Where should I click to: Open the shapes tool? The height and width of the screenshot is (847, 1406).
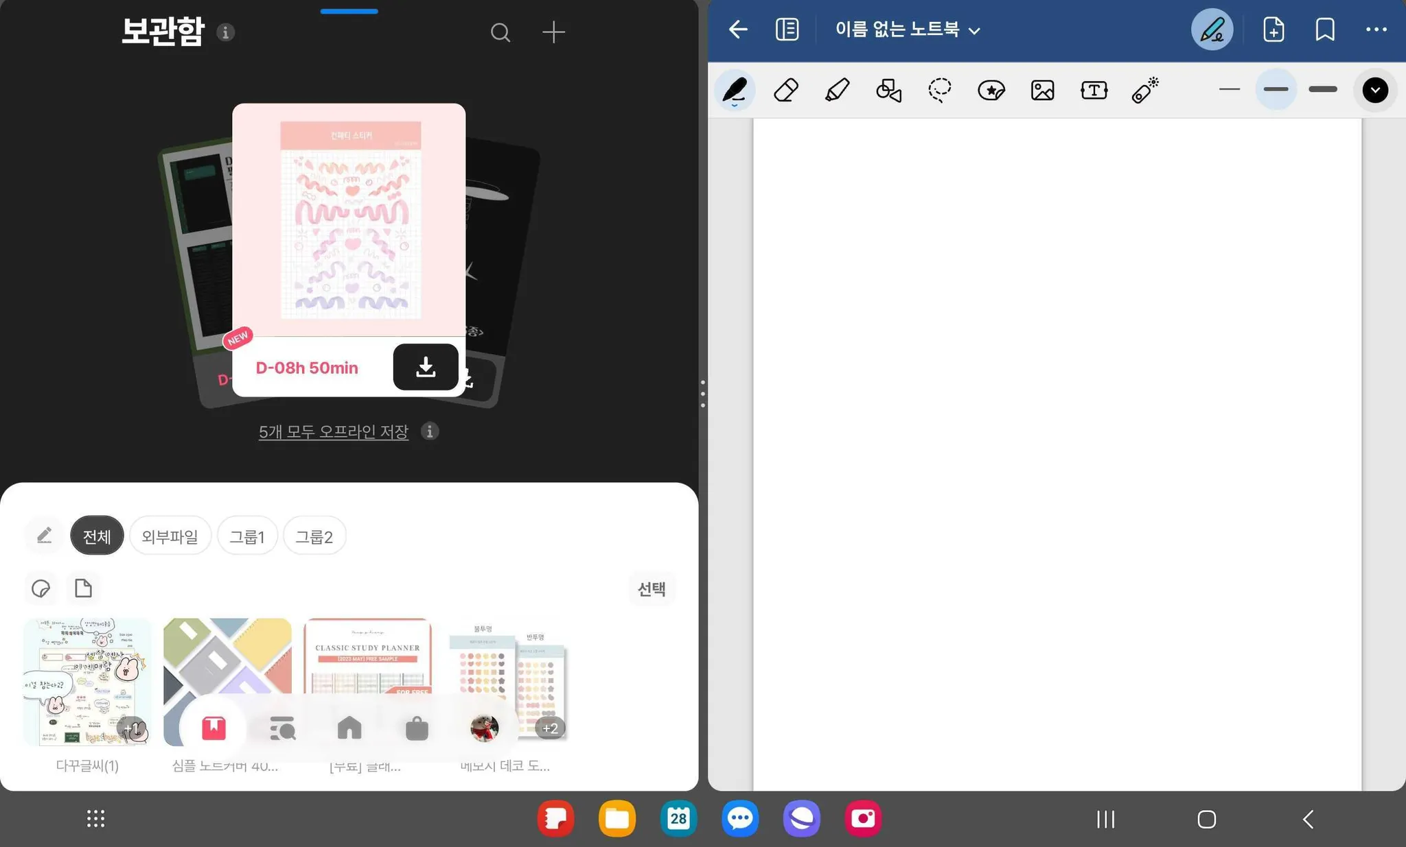tap(888, 90)
